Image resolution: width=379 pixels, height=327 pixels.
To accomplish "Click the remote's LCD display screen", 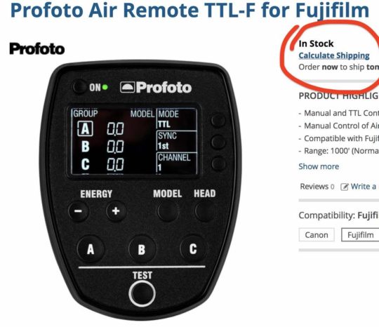I will click(x=134, y=141).
